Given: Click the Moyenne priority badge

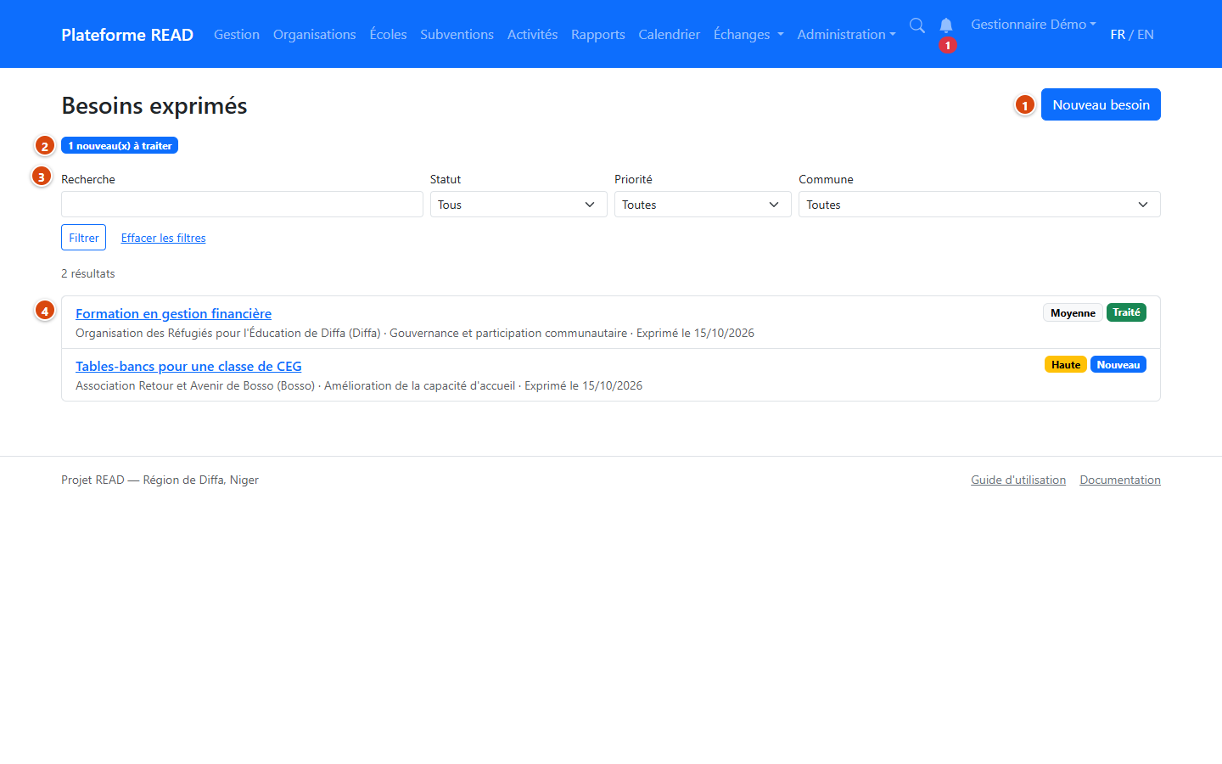Looking at the screenshot, I should 1073,312.
